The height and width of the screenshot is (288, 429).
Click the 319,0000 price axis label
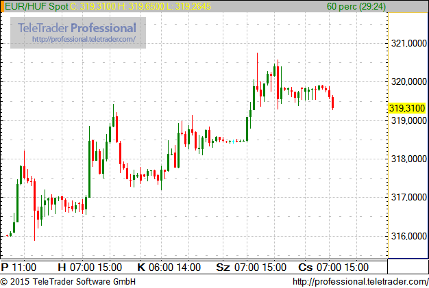click(408, 120)
